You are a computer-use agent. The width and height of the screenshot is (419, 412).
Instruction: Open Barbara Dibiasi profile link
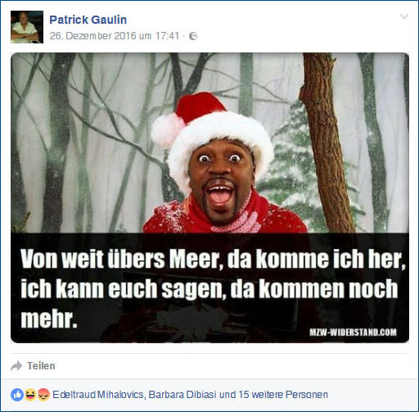point(182,395)
